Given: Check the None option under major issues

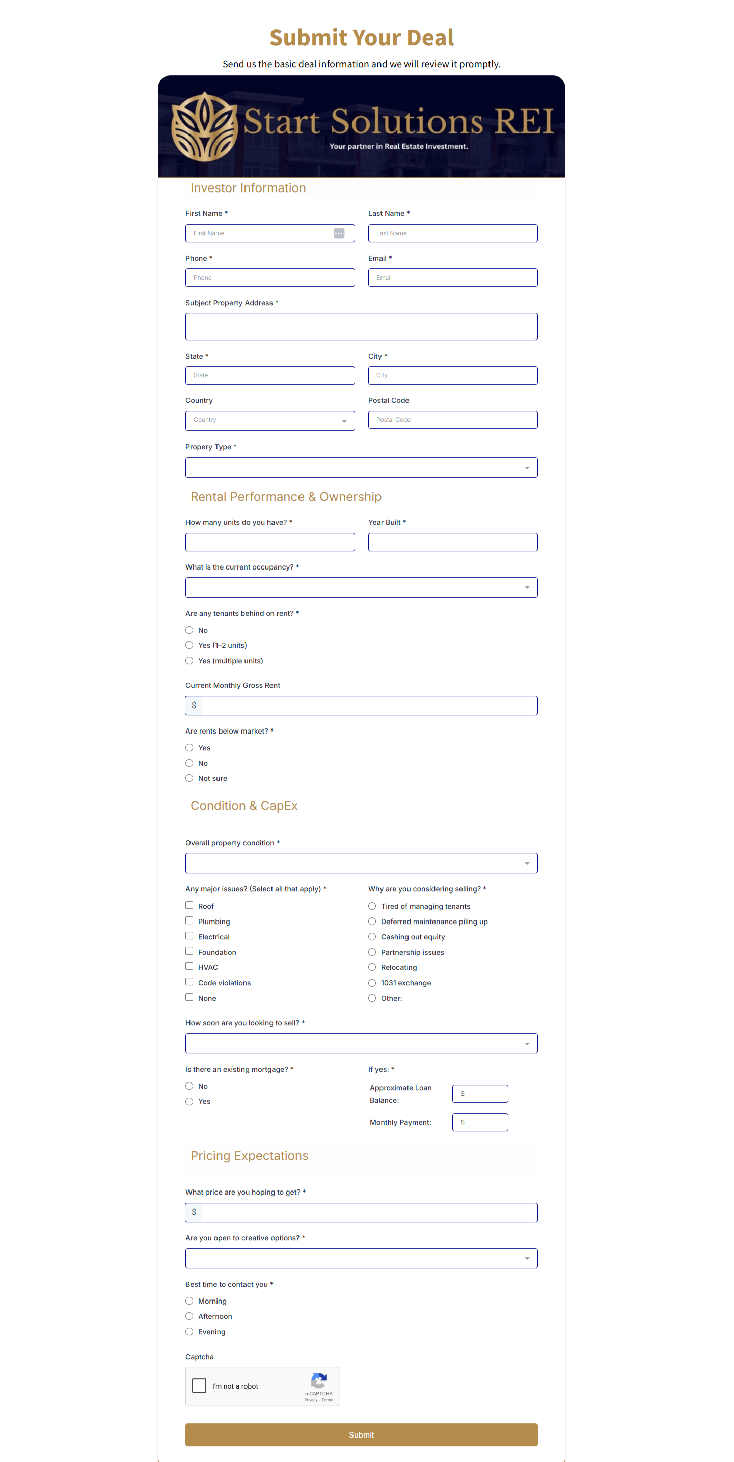Looking at the screenshot, I should 189,996.
